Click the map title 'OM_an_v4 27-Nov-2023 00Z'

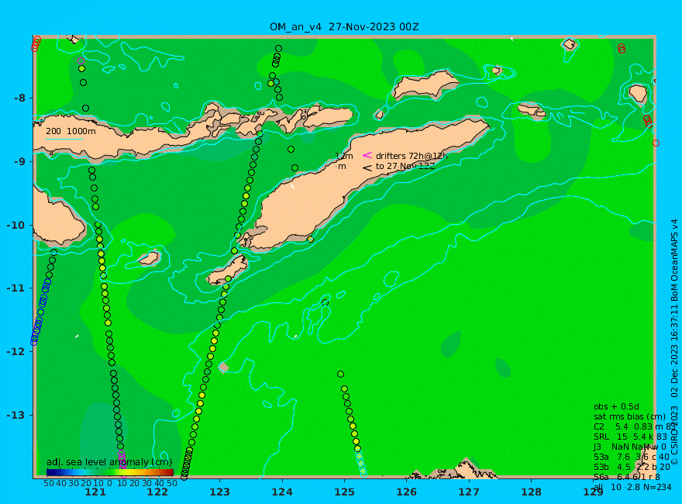click(x=344, y=27)
